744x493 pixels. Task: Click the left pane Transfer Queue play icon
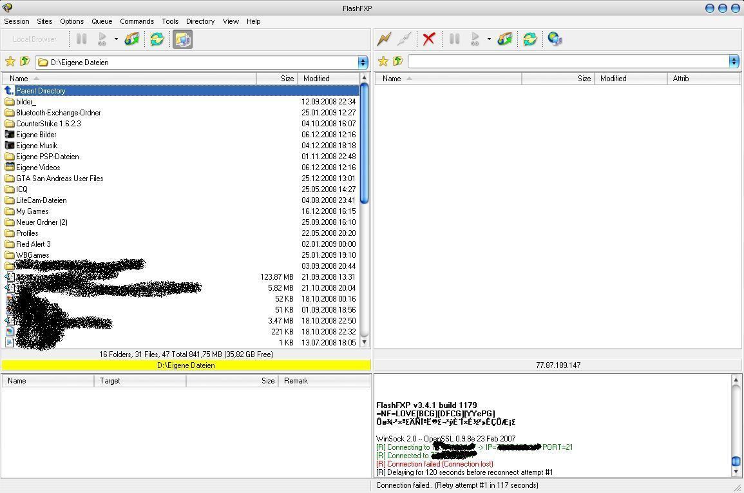coord(102,39)
